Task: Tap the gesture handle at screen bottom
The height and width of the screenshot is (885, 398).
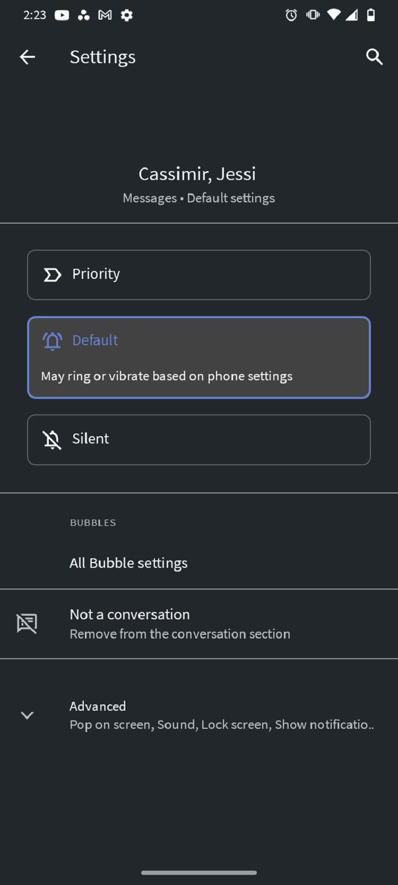Action: coord(198,872)
